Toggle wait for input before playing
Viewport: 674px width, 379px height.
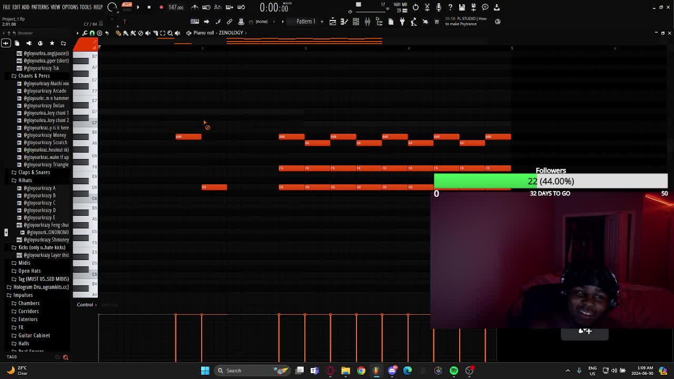(x=206, y=7)
